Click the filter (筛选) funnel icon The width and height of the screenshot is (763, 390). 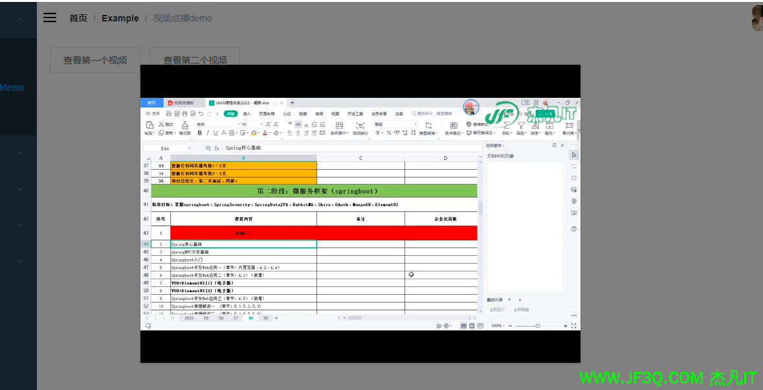(520, 125)
